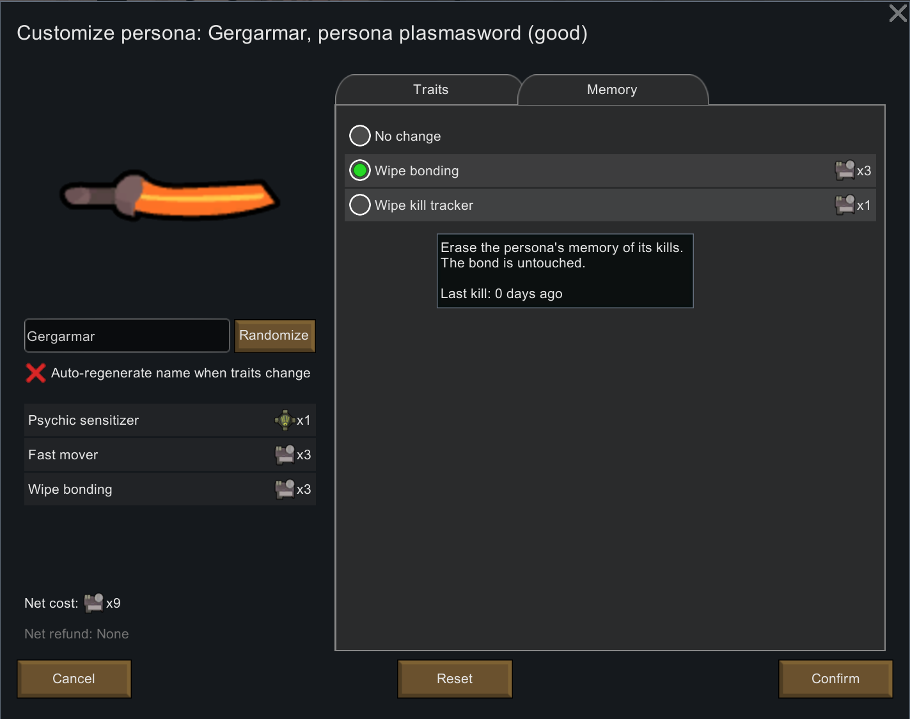Viewport: 910px width, 719px height.
Task: Select the No change radio option
Action: tap(360, 136)
